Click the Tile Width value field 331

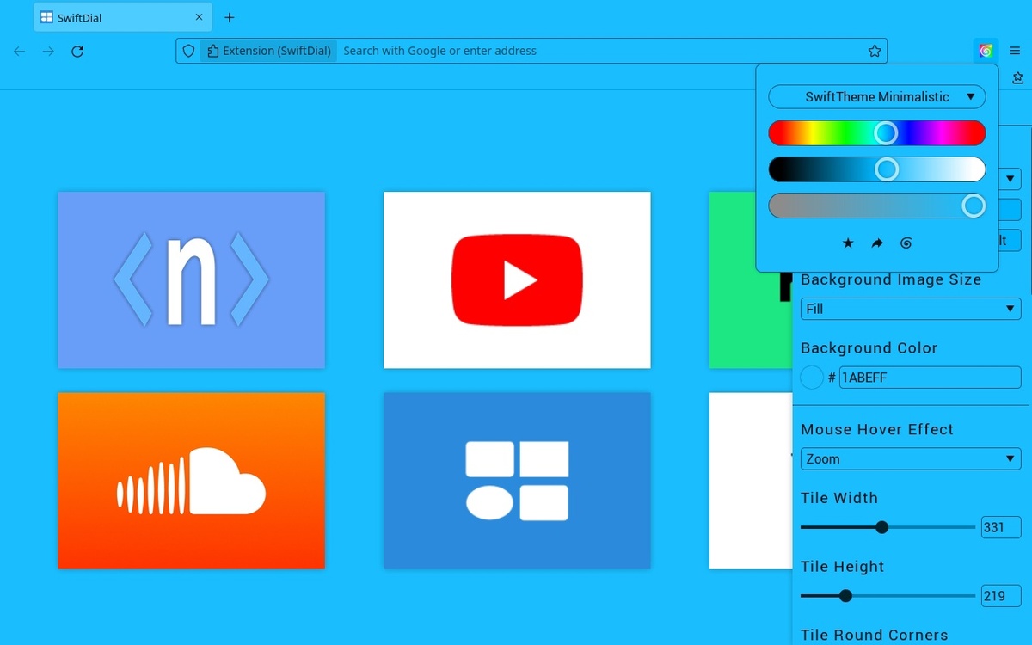coord(1001,527)
